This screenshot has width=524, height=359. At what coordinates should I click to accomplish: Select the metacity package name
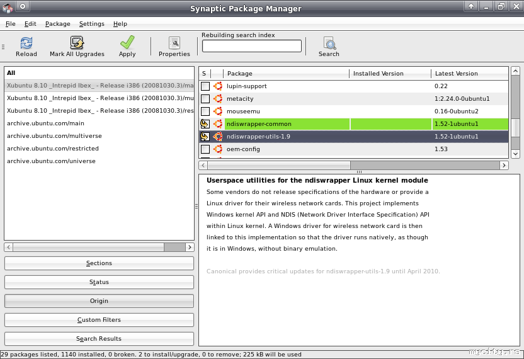[240, 99]
